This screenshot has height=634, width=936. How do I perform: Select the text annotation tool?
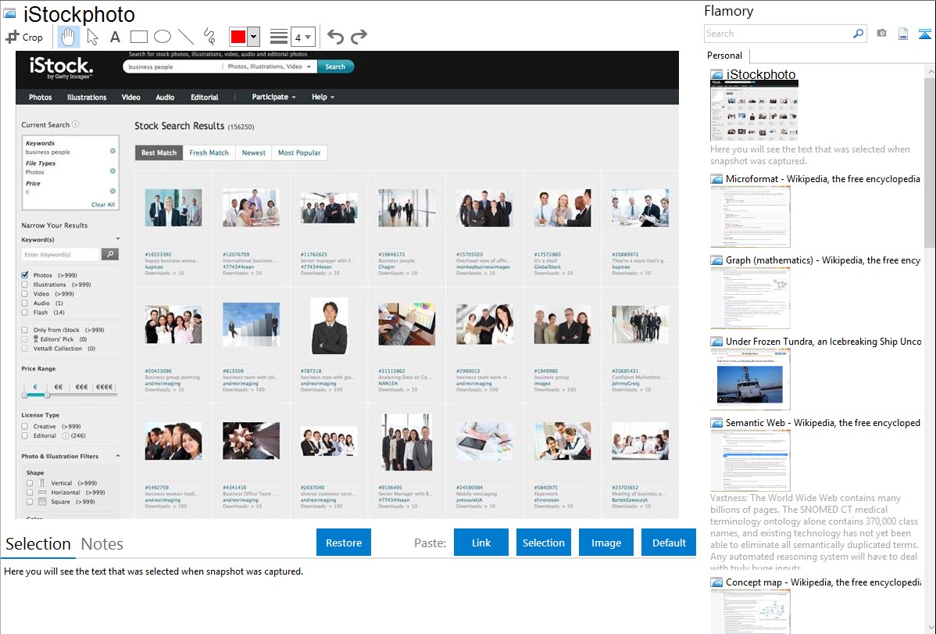pyautogui.click(x=115, y=37)
